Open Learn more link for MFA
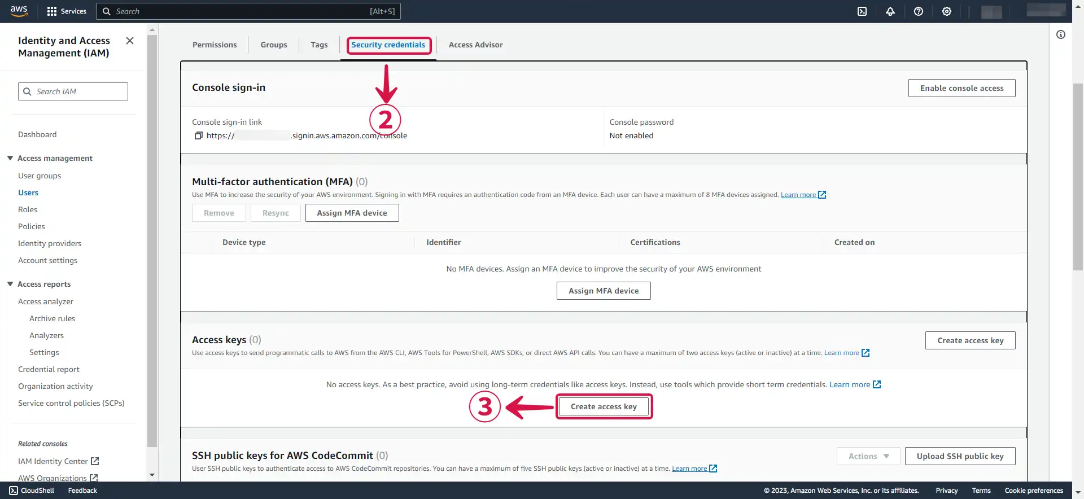The width and height of the screenshot is (1084, 499). click(803, 195)
